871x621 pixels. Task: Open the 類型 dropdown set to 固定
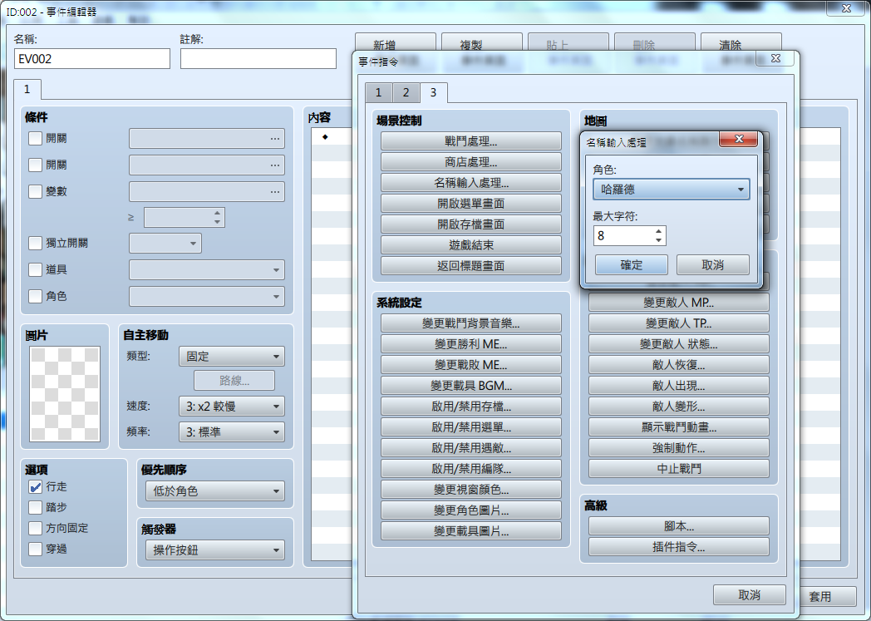click(232, 356)
